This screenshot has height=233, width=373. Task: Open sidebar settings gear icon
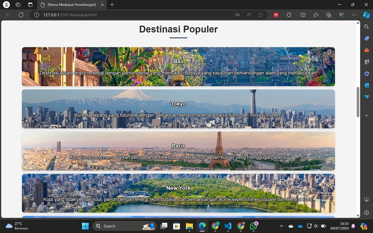[366, 212]
